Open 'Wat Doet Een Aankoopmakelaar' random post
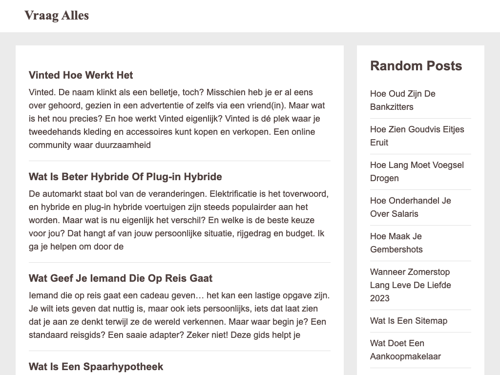Image resolution: width=500 pixels, height=375 pixels. click(405, 350)
